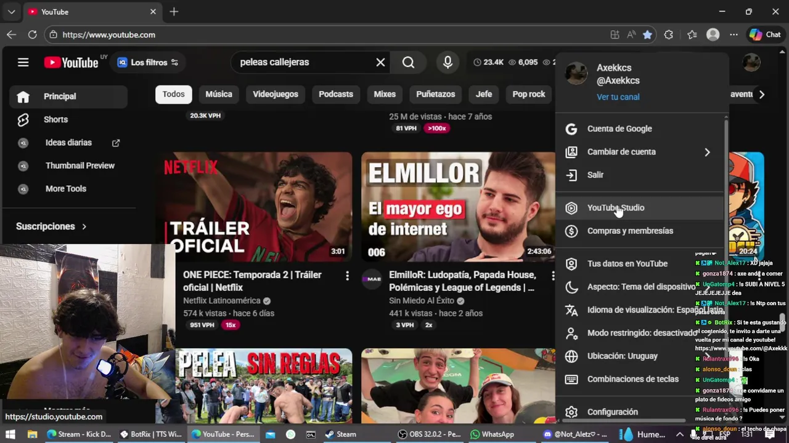This screenshot has height=443, width=789.
Task: Click the Axekkcs profile picture in the menu
Action: (x=576, y=73)
